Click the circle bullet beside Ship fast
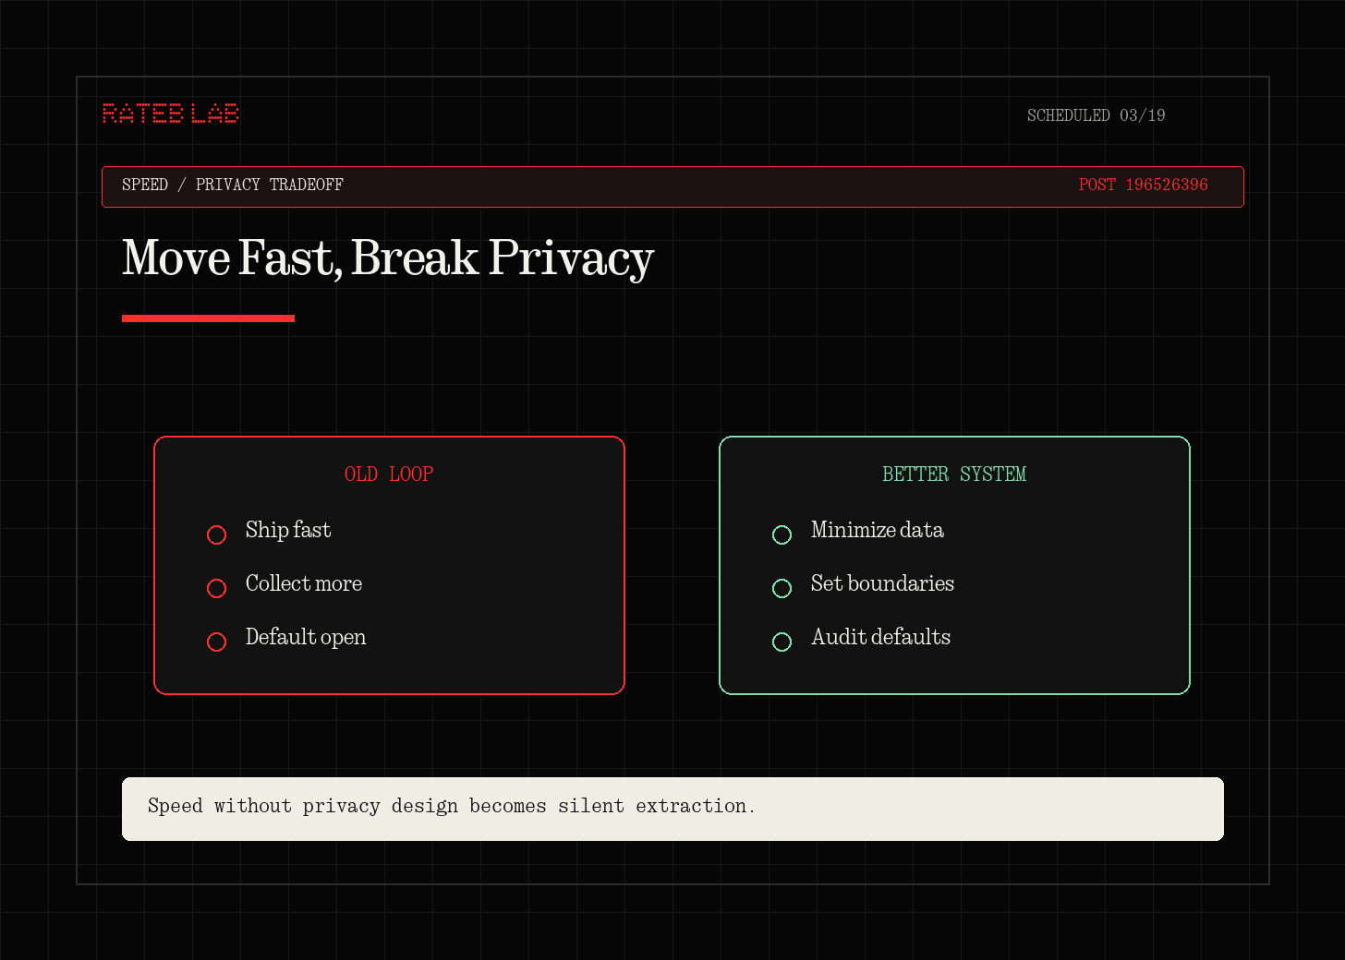The width and height of the screenshot is (1345, 960). click(x=216, y=534)
